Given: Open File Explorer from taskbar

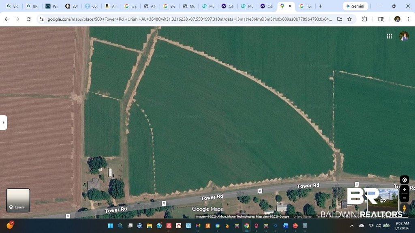Looking at the screenshot, I should click(x=149, y=226).
